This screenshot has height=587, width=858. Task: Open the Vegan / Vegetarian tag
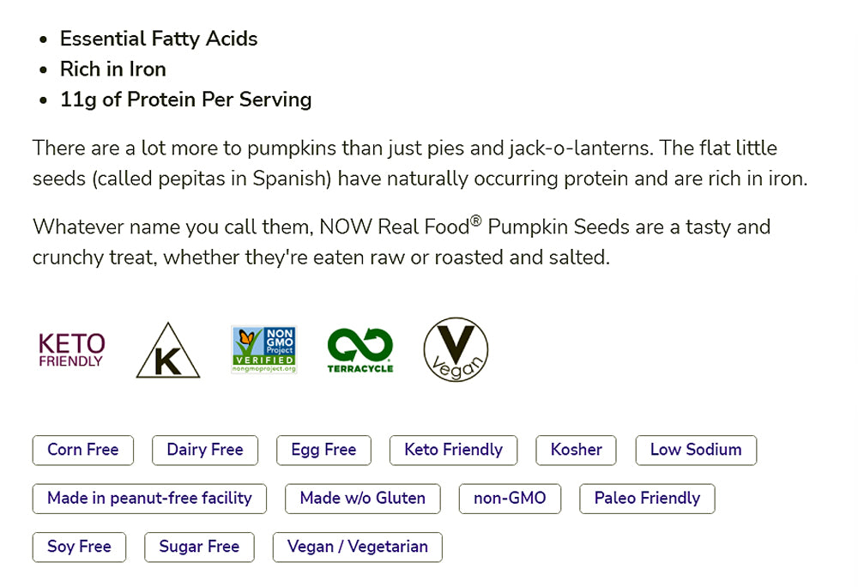click(358, 548)
